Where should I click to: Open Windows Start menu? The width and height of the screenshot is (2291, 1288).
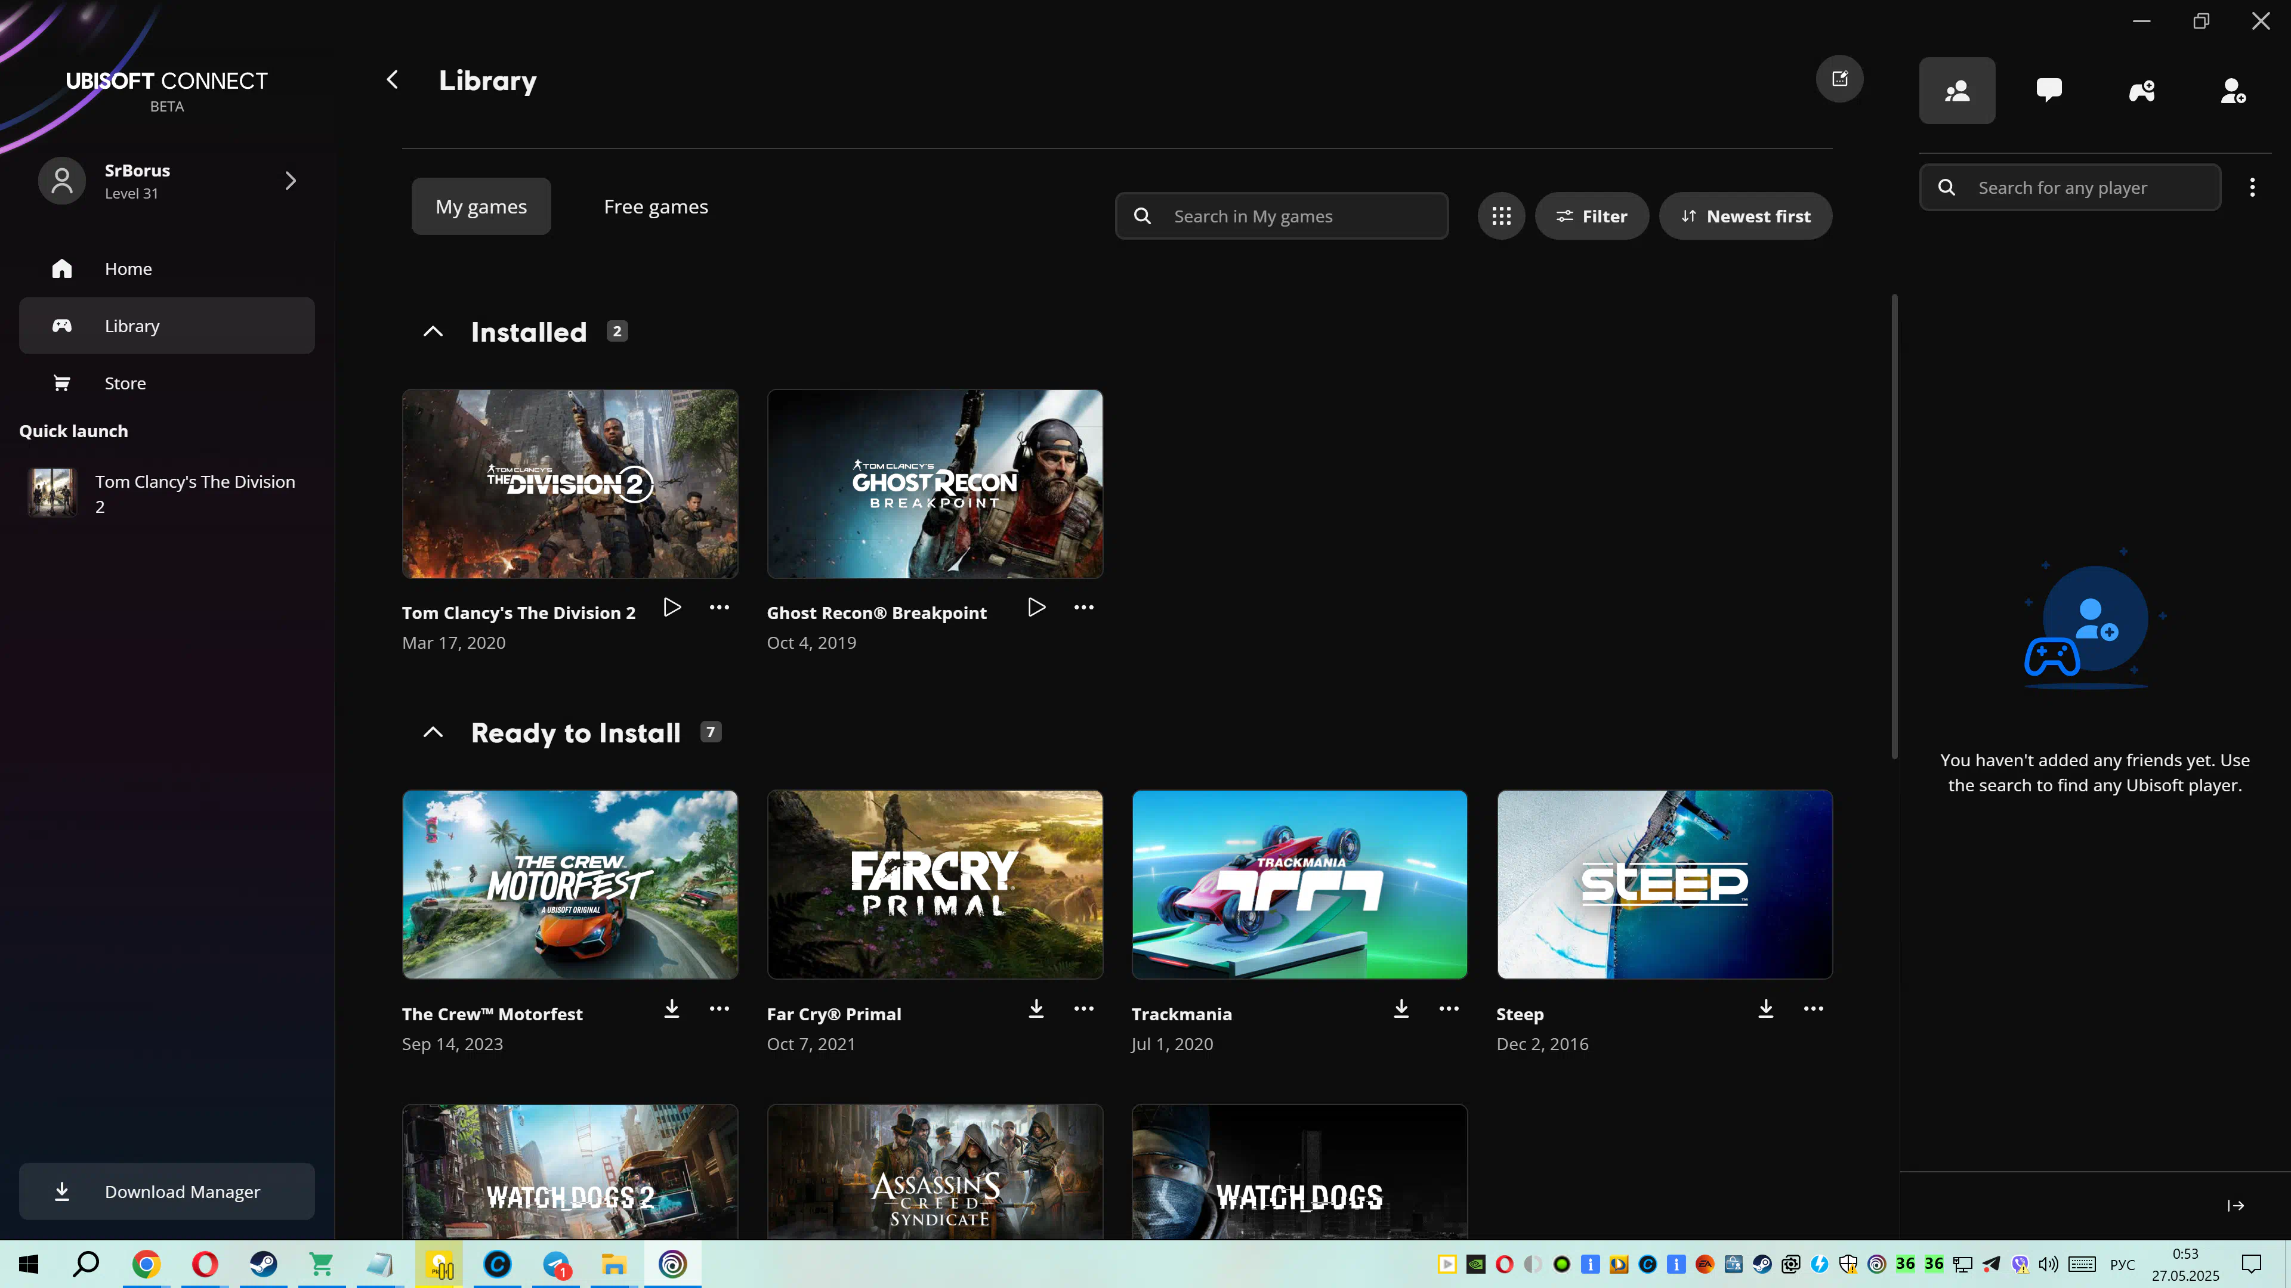point(29,1264)
